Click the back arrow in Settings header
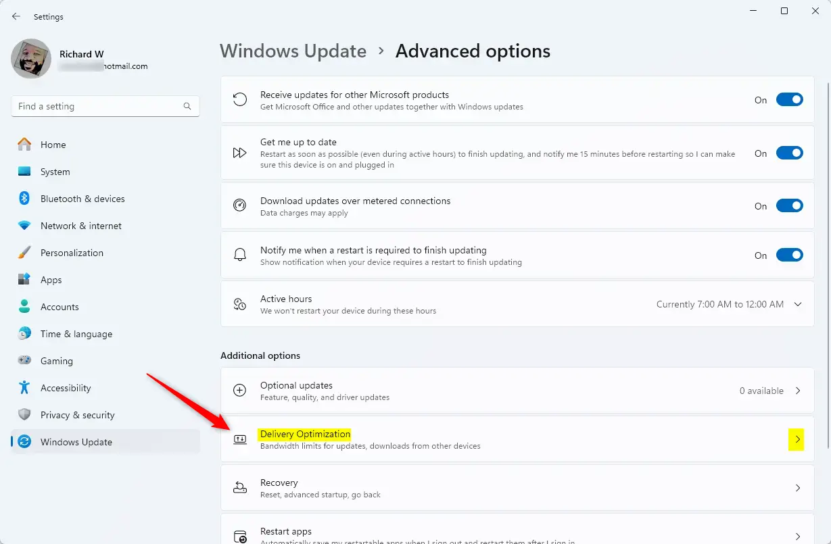This screenshot has width=831, height=544. click(x=16, y=16)
